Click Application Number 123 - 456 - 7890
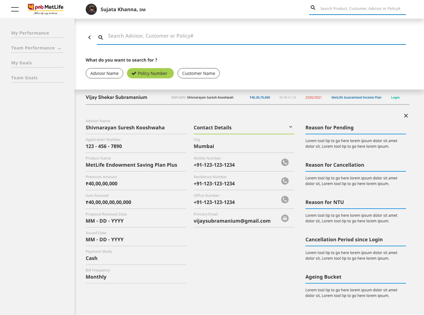424x315 pixels. coord(104,146)
